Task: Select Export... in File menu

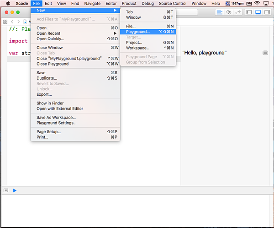Action: click(x=75, y=94)
